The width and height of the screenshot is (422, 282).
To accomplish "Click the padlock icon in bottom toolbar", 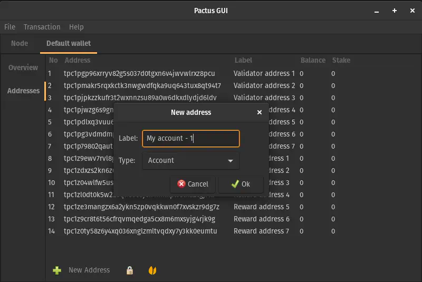I will click(x=130, y=270).
